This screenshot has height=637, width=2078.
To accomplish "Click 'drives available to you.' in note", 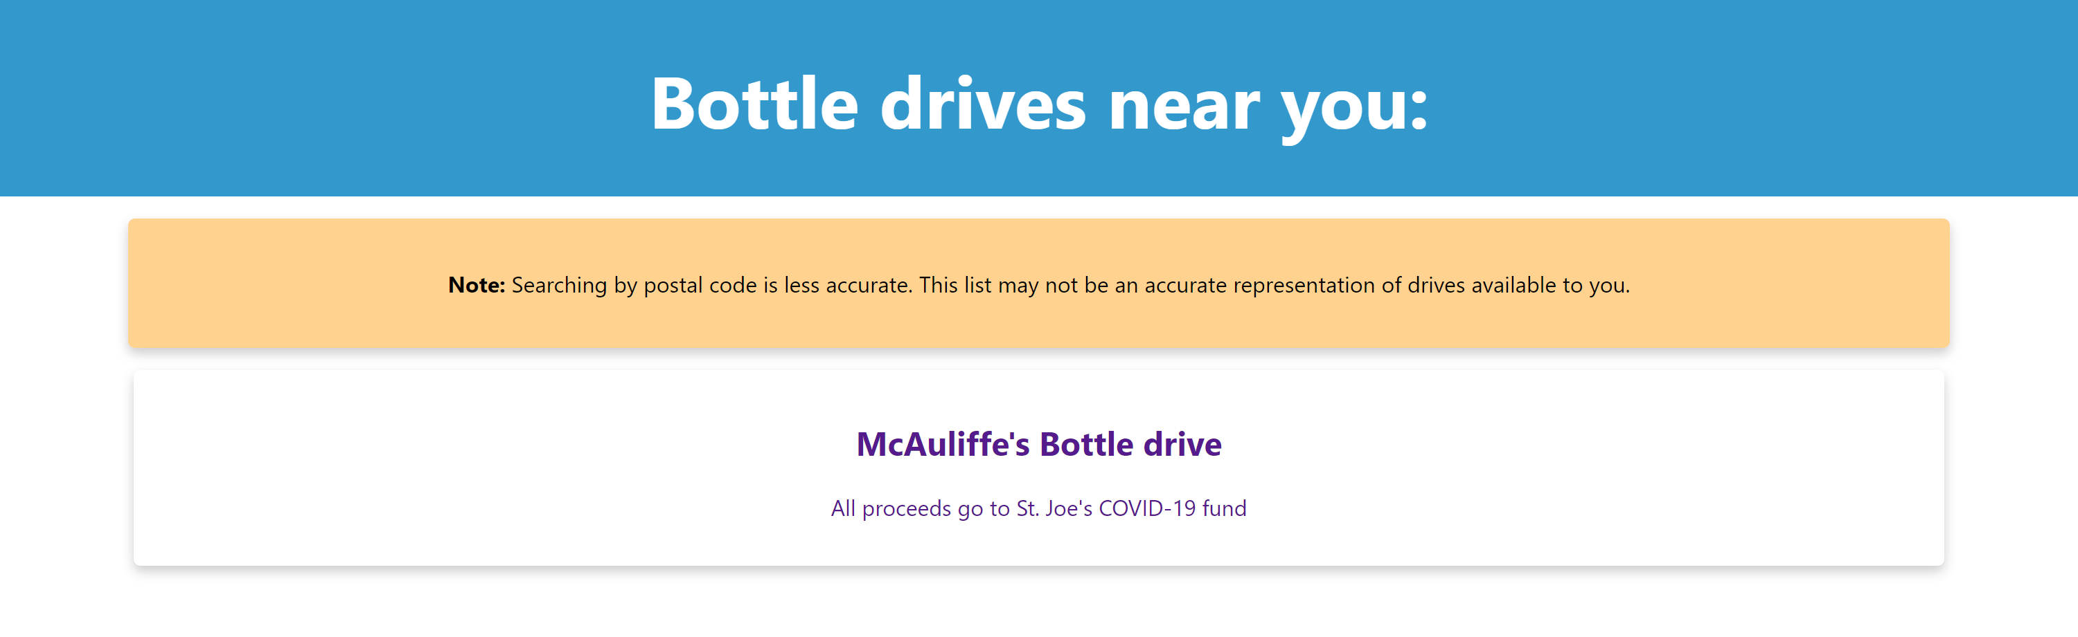I will click(1519, 285).
